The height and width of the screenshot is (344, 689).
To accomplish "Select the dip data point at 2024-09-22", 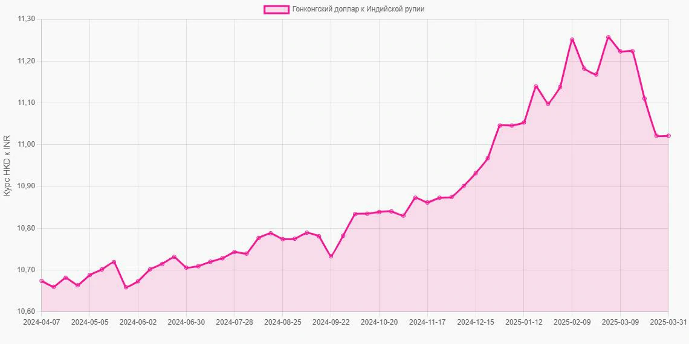I will coord(331,256).
